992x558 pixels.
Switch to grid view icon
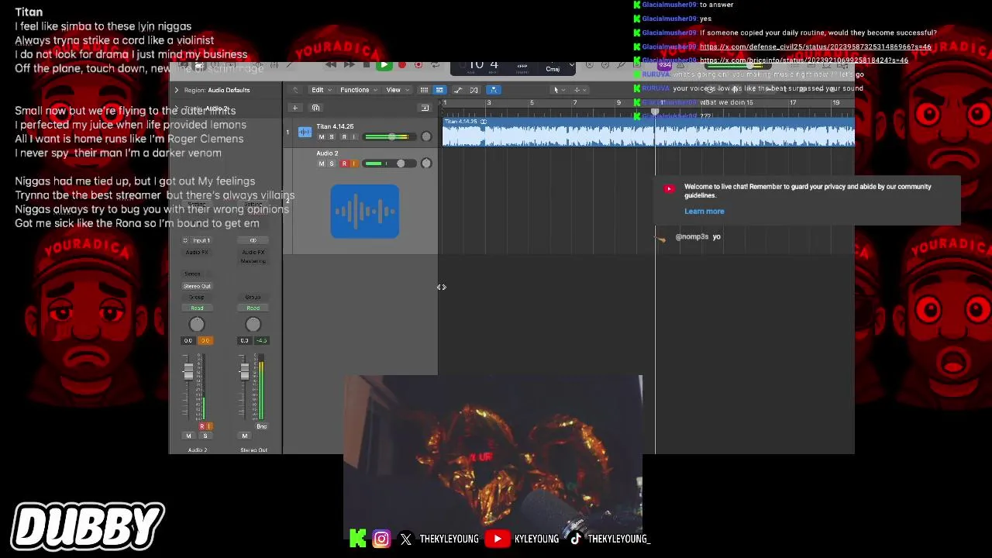click(424, 90)
